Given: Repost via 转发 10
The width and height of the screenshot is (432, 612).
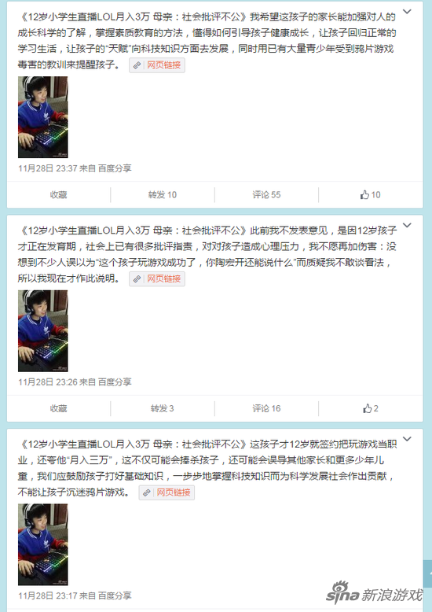Looking at the screenshot, I should [162, 194].
